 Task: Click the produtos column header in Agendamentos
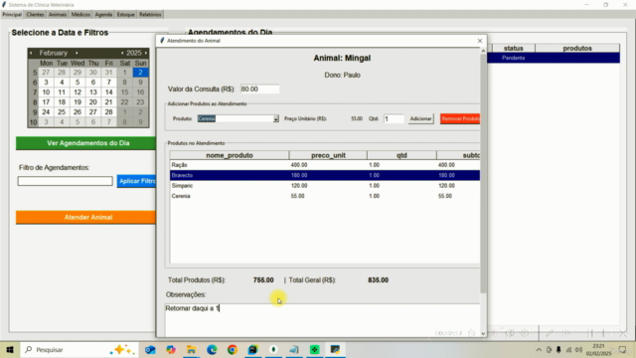tap(577, 49)
